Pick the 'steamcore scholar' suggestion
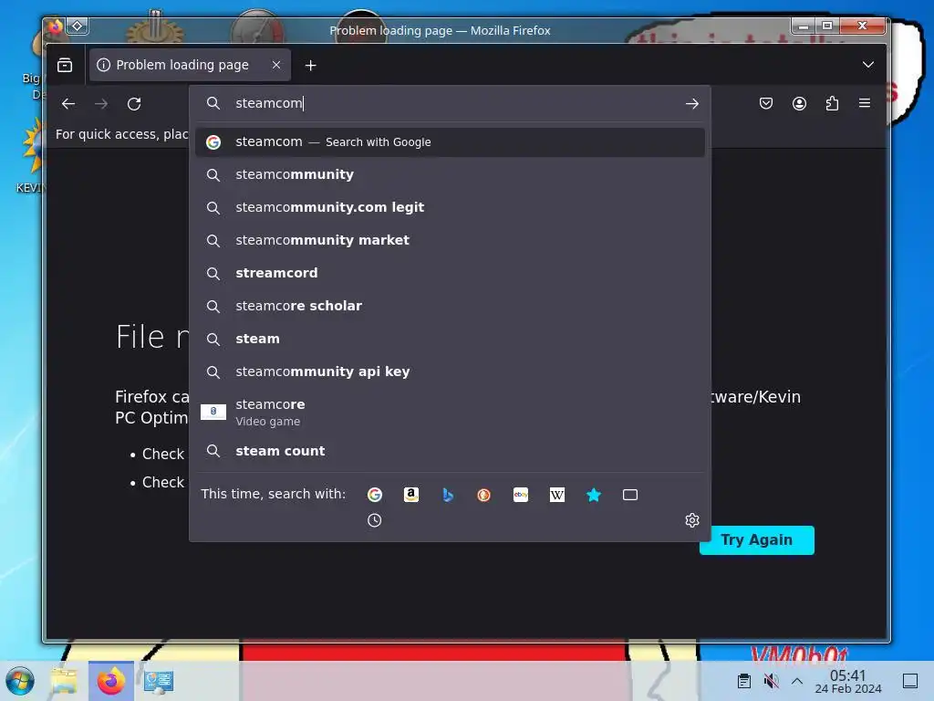Viewport: 934px width, 701px height. click(450, 306)
